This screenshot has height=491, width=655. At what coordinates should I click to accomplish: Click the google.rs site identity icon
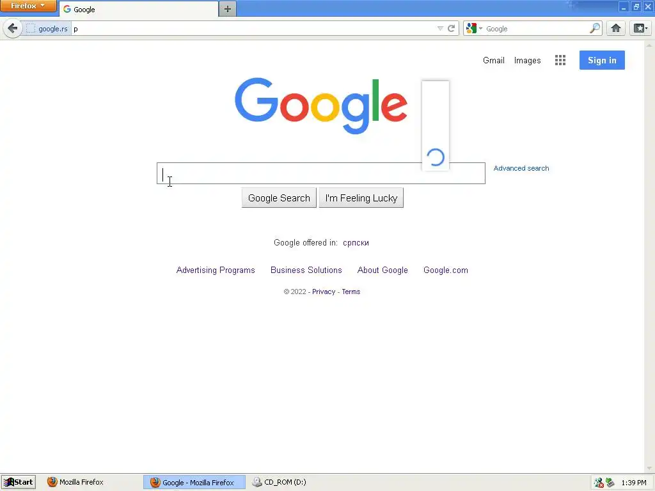[x=31, y=29]
